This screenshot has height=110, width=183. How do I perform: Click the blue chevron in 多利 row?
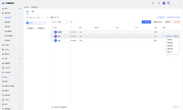(163, 36)
